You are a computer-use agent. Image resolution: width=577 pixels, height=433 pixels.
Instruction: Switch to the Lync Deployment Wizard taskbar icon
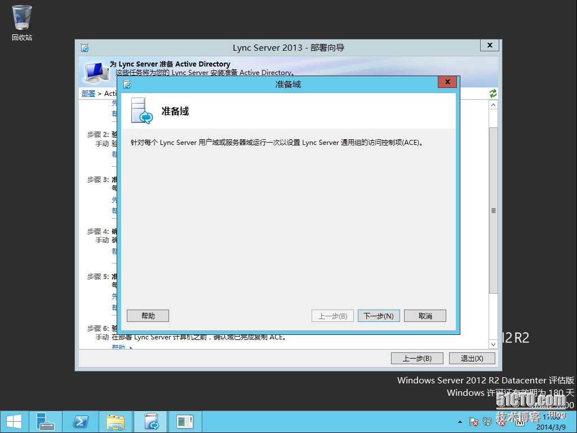(151, 422)
